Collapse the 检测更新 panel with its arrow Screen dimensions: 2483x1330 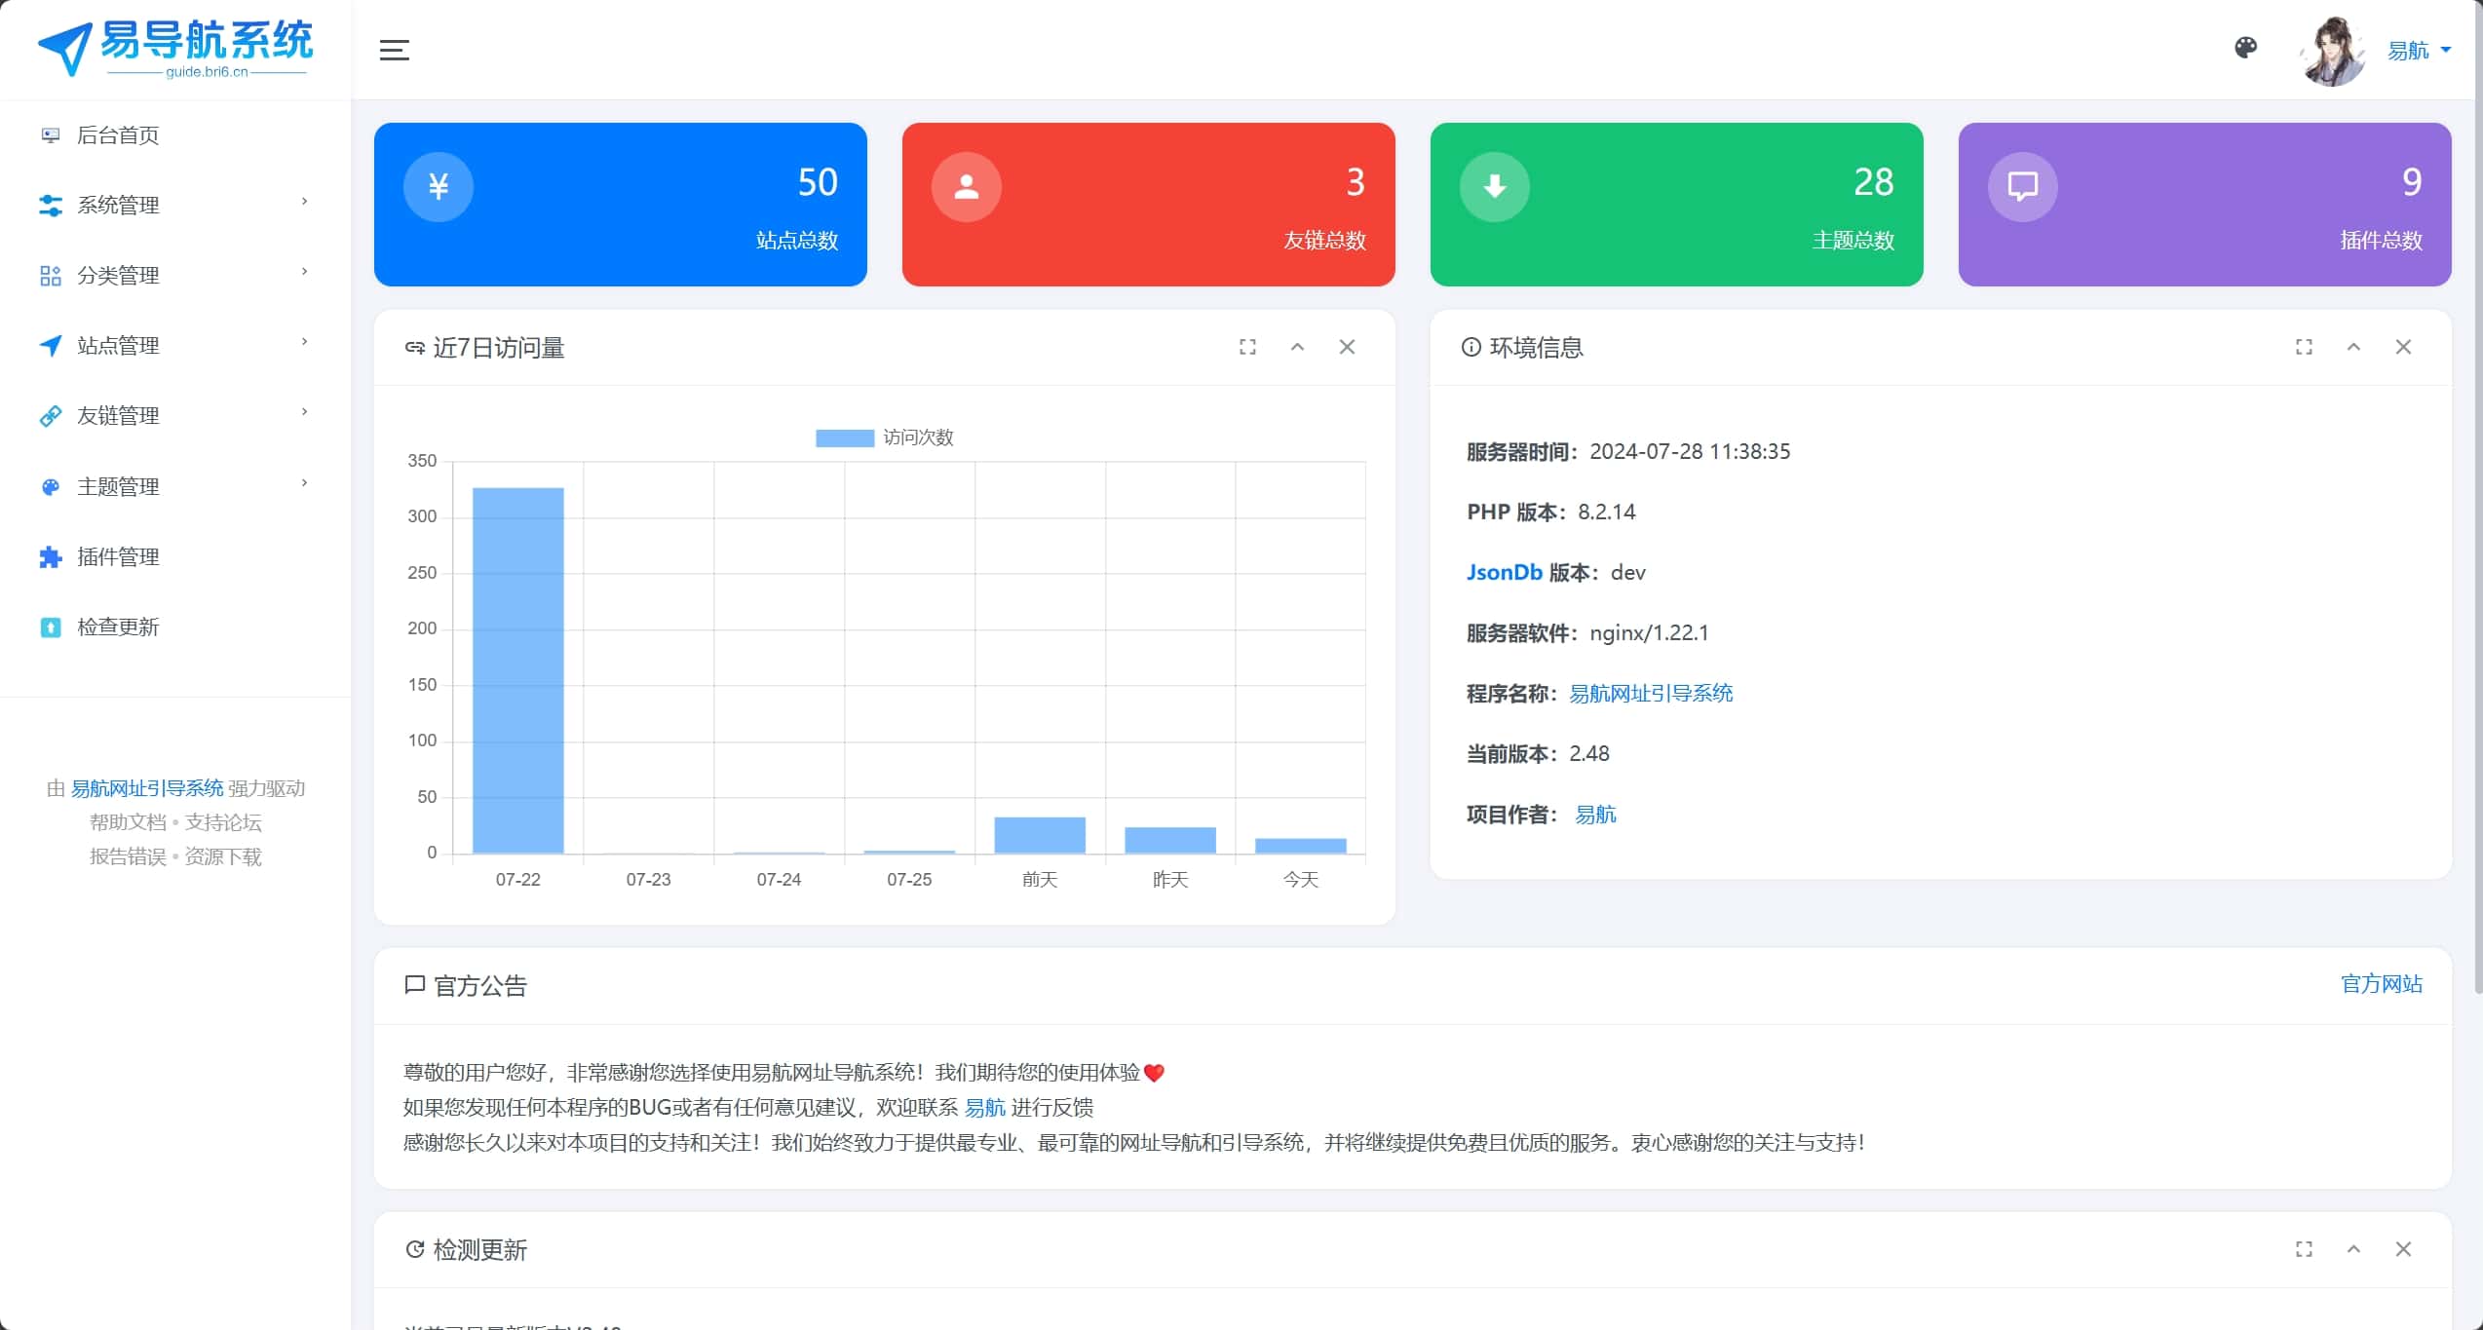click(2354, 1249)
